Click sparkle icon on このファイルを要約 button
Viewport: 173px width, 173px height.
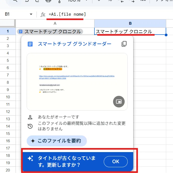[33, 141]
